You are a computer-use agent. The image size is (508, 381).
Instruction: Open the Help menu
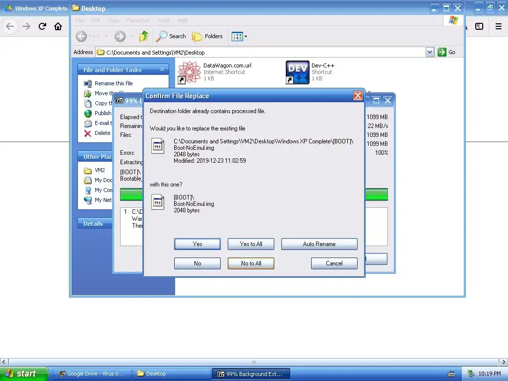click(x=183, y=20)
